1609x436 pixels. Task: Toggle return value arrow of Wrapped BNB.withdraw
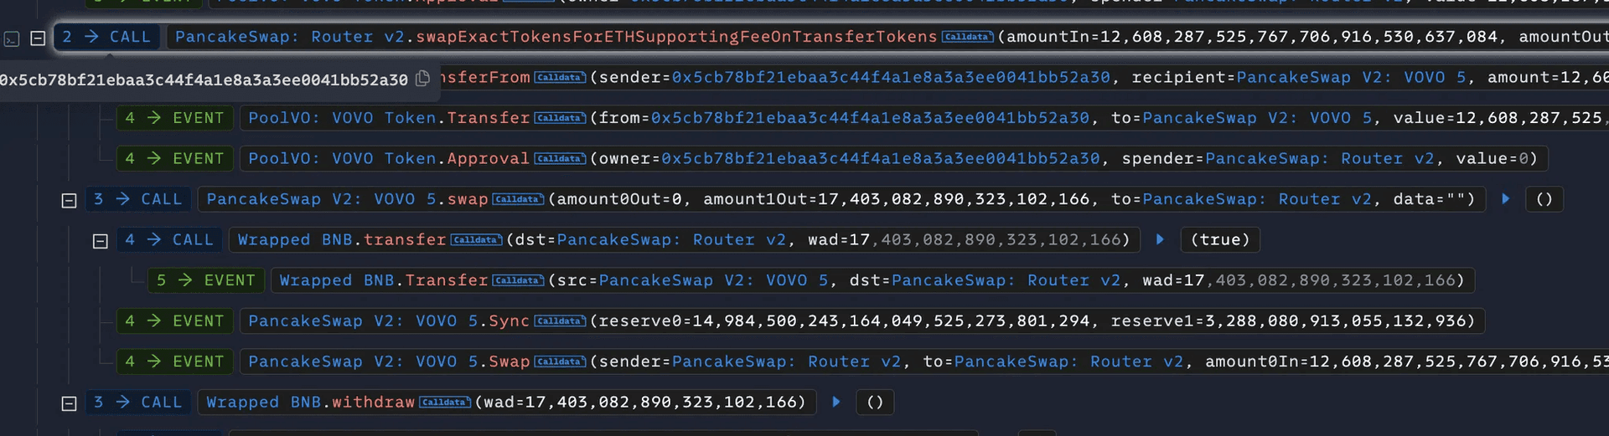836,403
